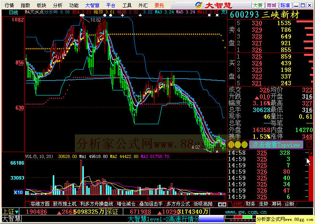Click the 日线 period label
The width and height of the screenshot is (315, 224).
(x=13, y=13)
